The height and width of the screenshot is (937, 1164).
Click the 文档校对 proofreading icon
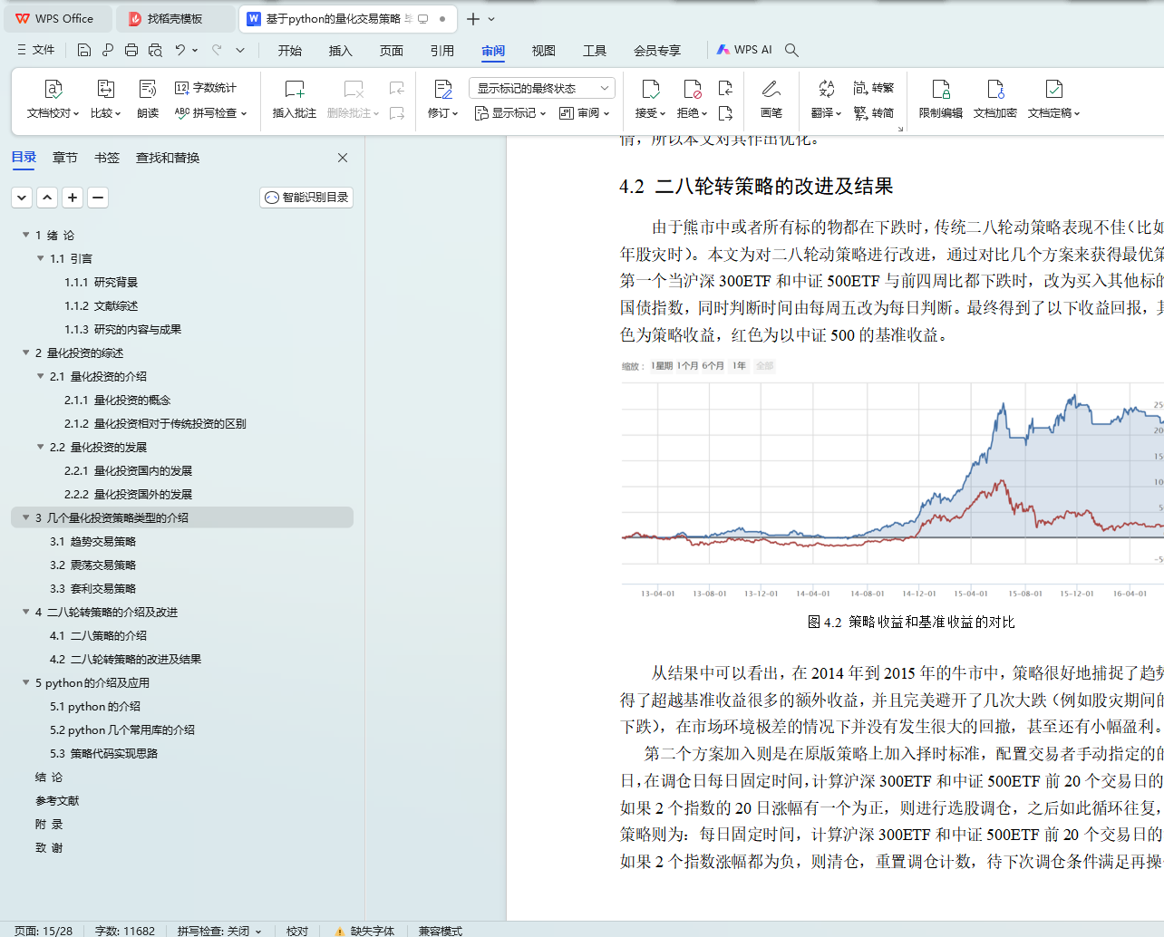tap(53, 89)
